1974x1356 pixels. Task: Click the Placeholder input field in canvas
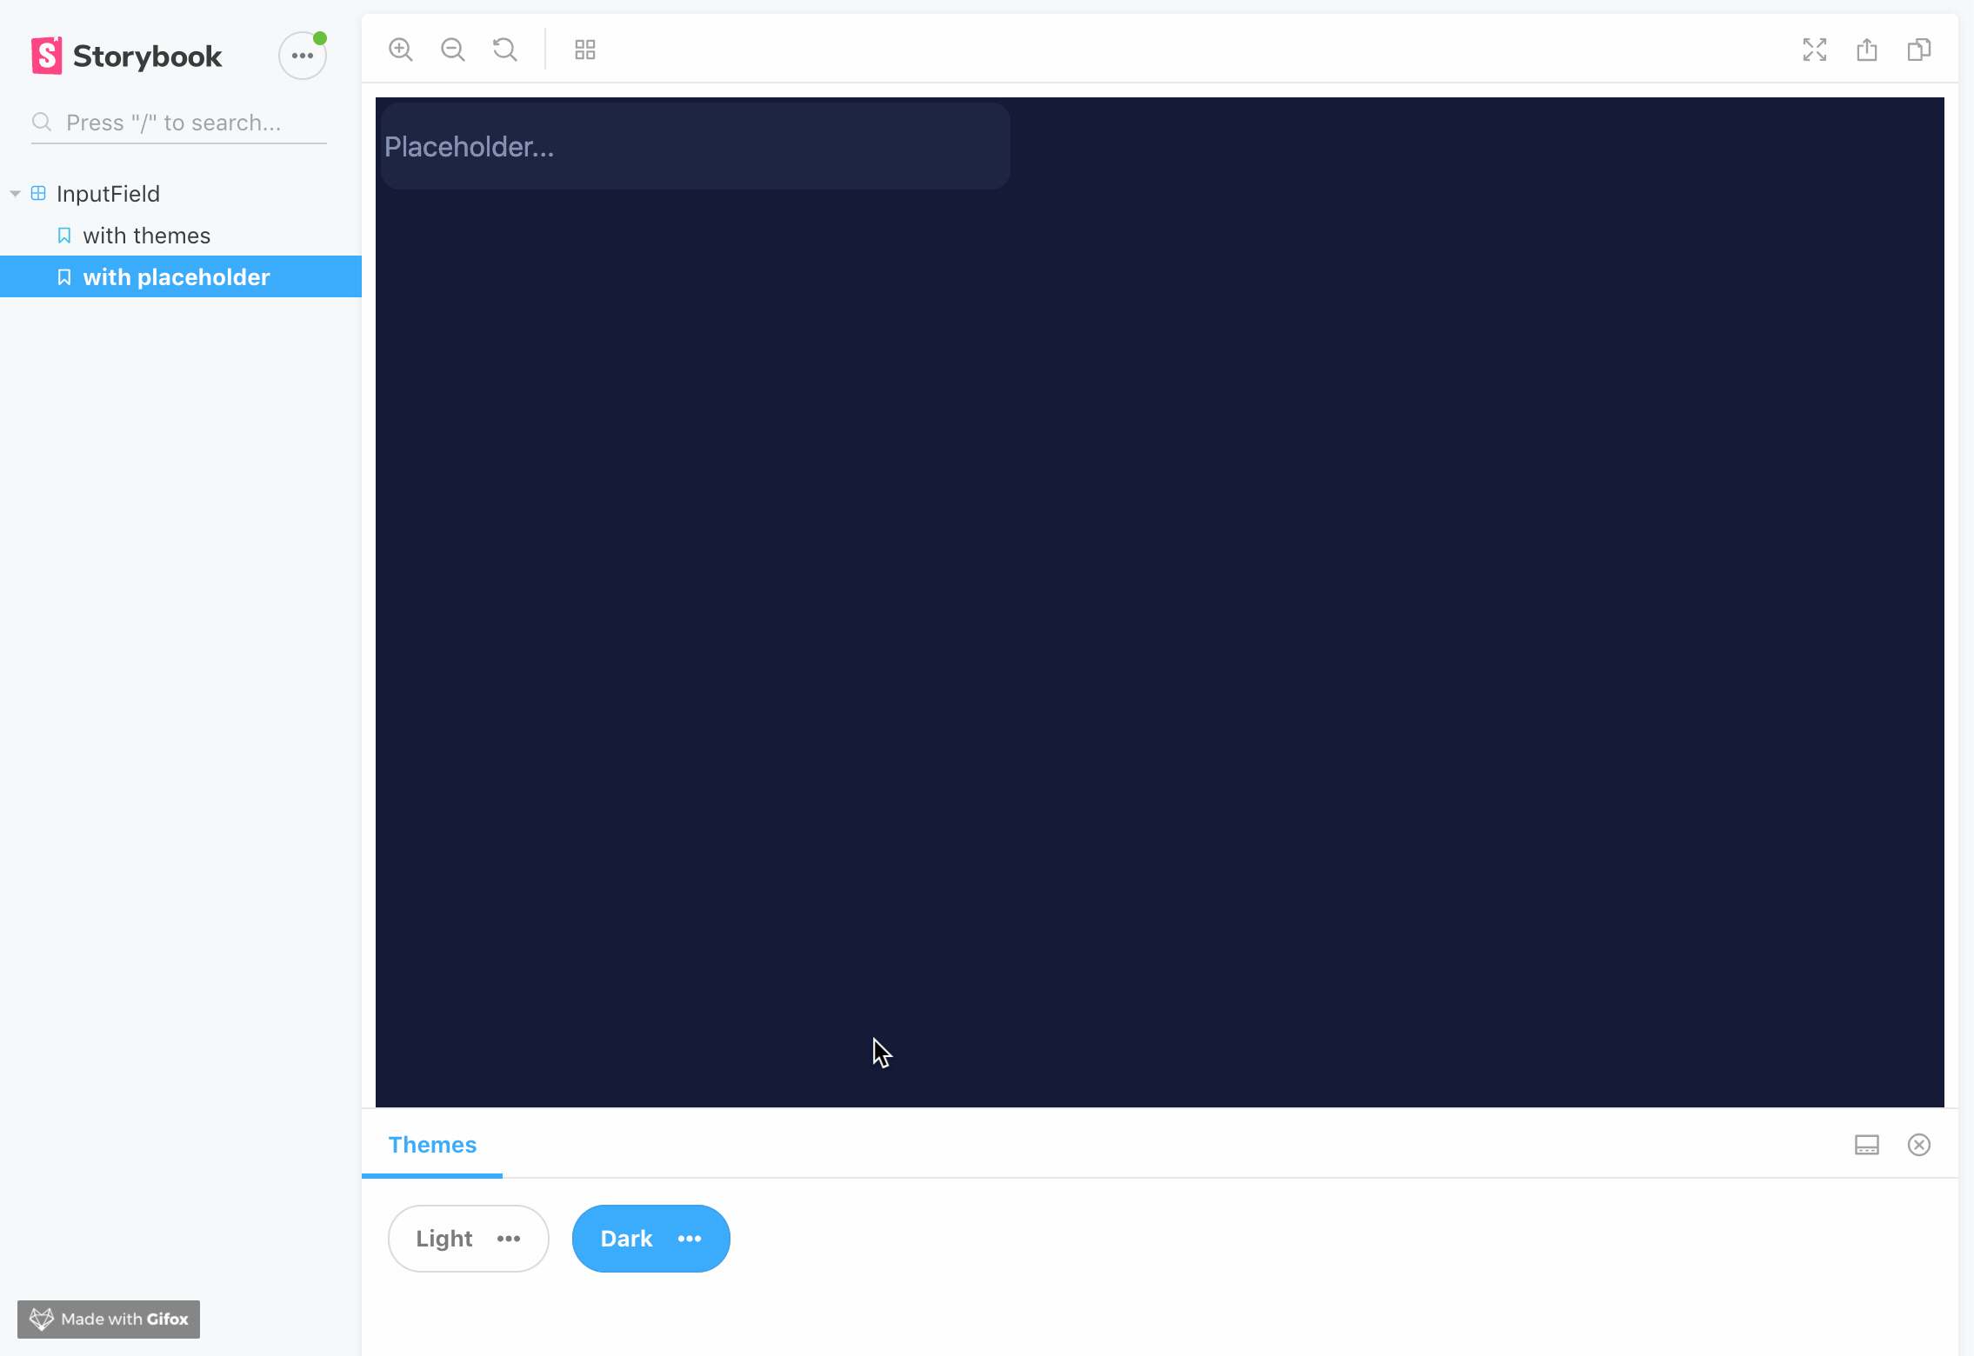[x=694, y=147]
